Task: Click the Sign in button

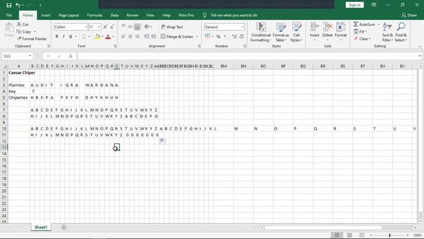Action: 354,5
